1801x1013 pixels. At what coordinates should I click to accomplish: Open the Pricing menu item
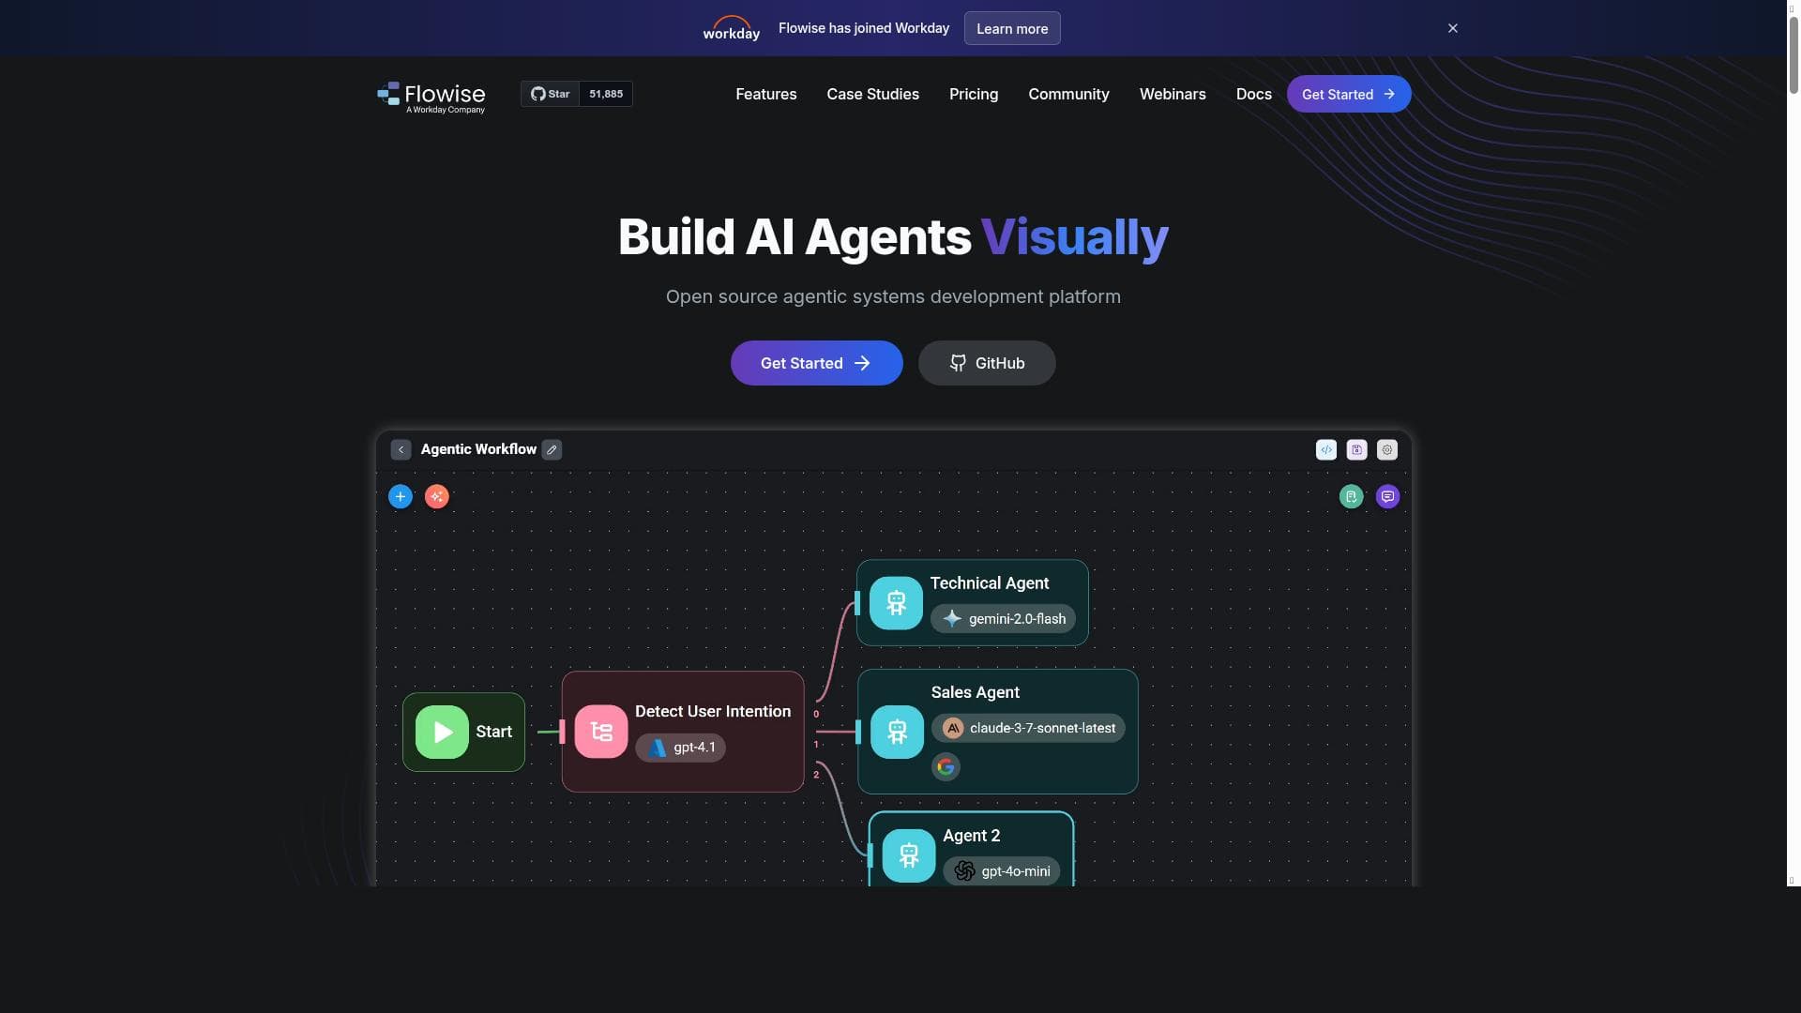974,94
